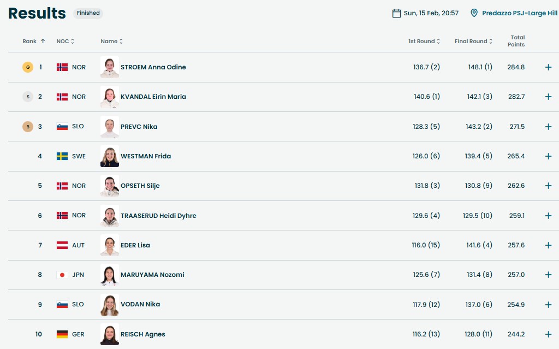Sort the table by Name column
Screen dimensions: 559x349
click(111, 42)
